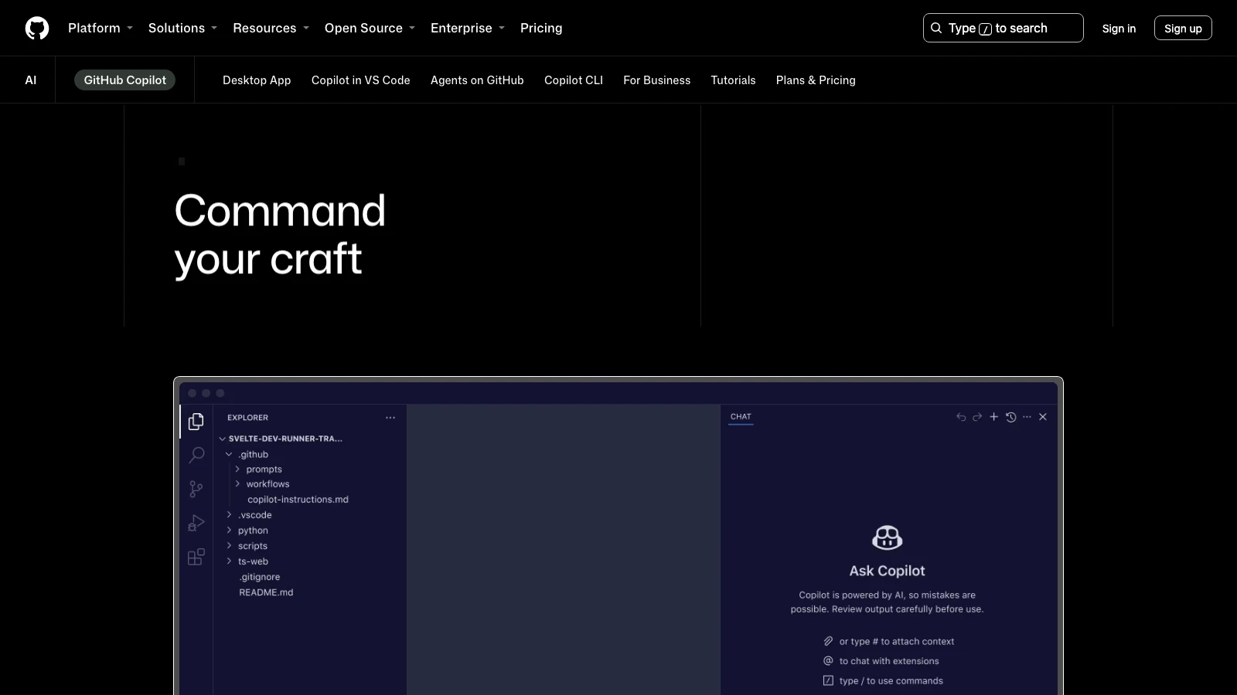Image resolution: width=1237 pixels, height=695 pixels.
Task: Expand the Platform dropdown menu
Action: pos(101,28)
